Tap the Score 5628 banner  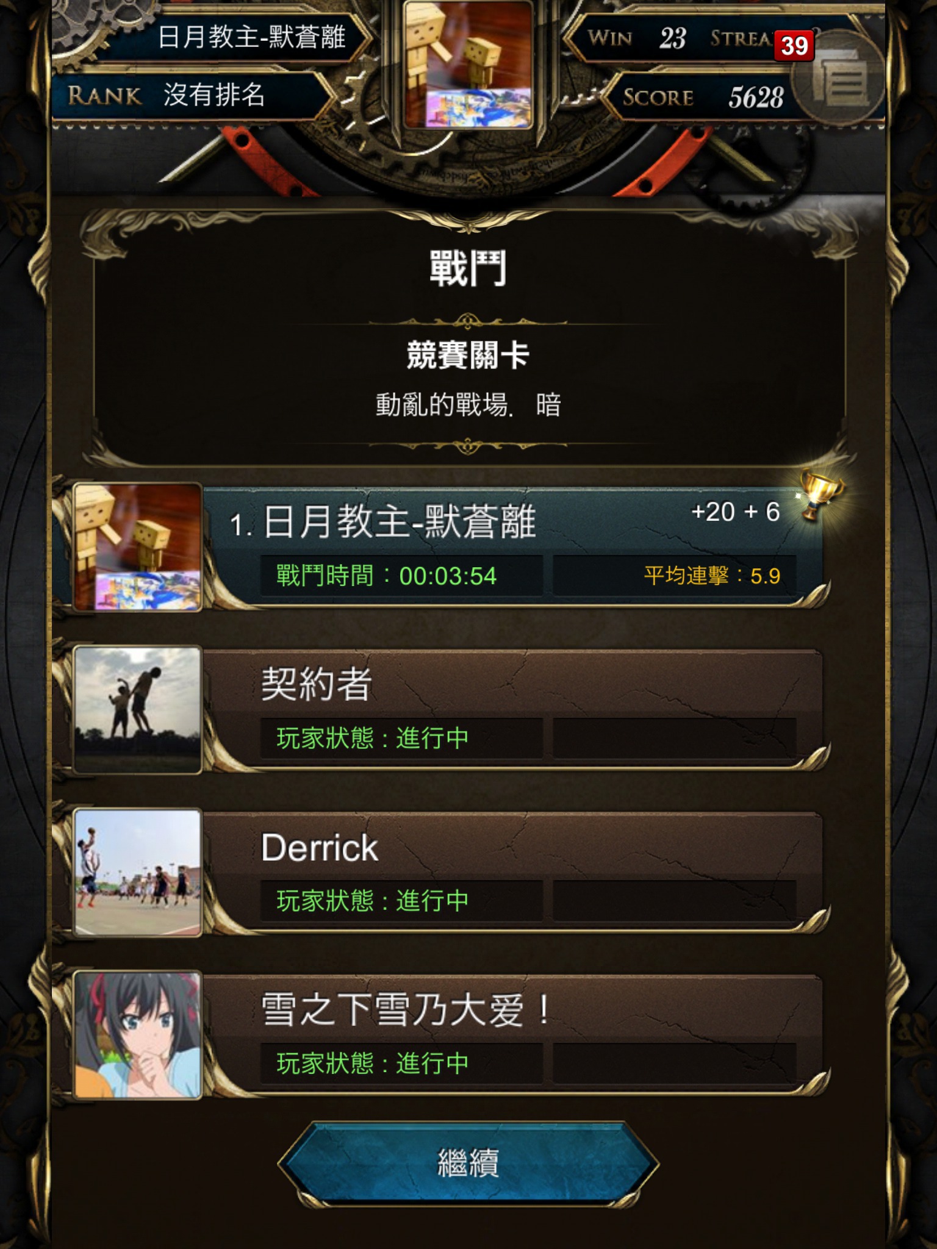702,97
